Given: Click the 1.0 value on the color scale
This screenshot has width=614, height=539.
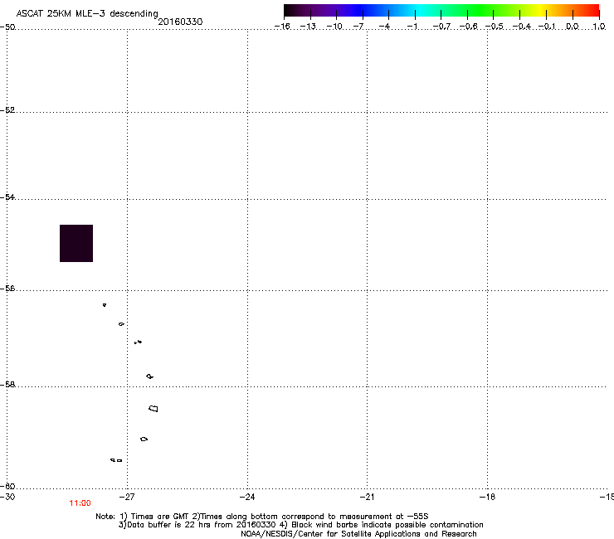Looking at the screenshot, I should pos(599,27).
